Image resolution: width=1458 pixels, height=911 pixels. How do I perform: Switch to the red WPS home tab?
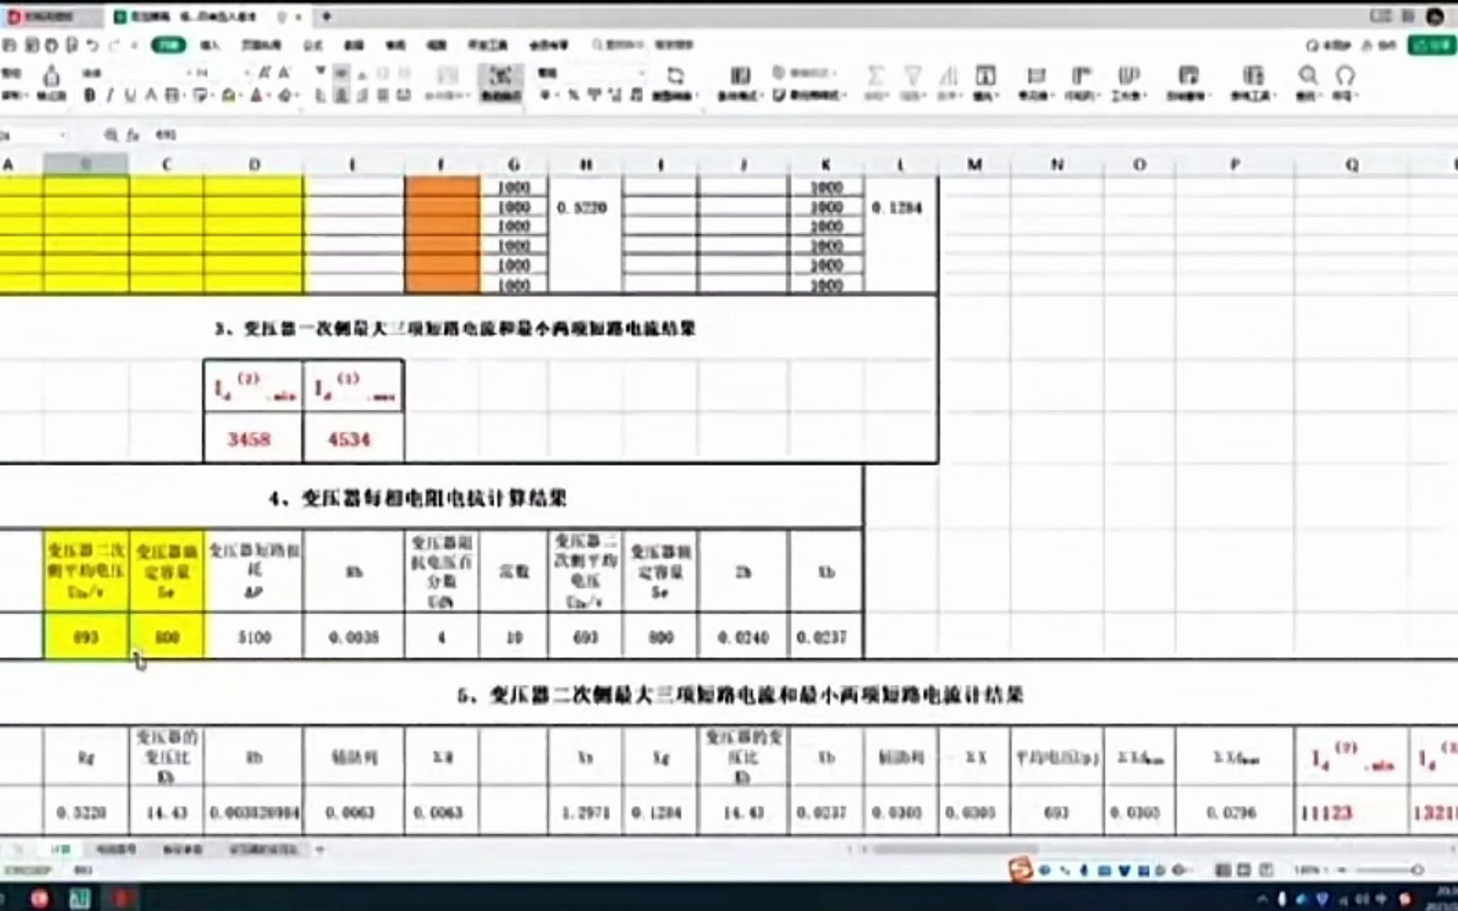(51, 16)
